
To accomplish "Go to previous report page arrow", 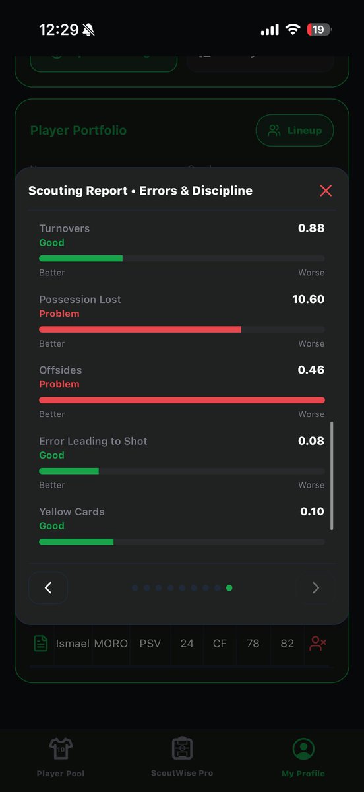I will [x=48, y=587].
